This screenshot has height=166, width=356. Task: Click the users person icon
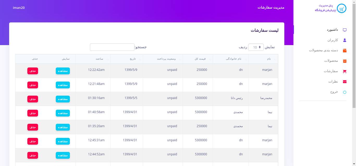pos(345,40)
